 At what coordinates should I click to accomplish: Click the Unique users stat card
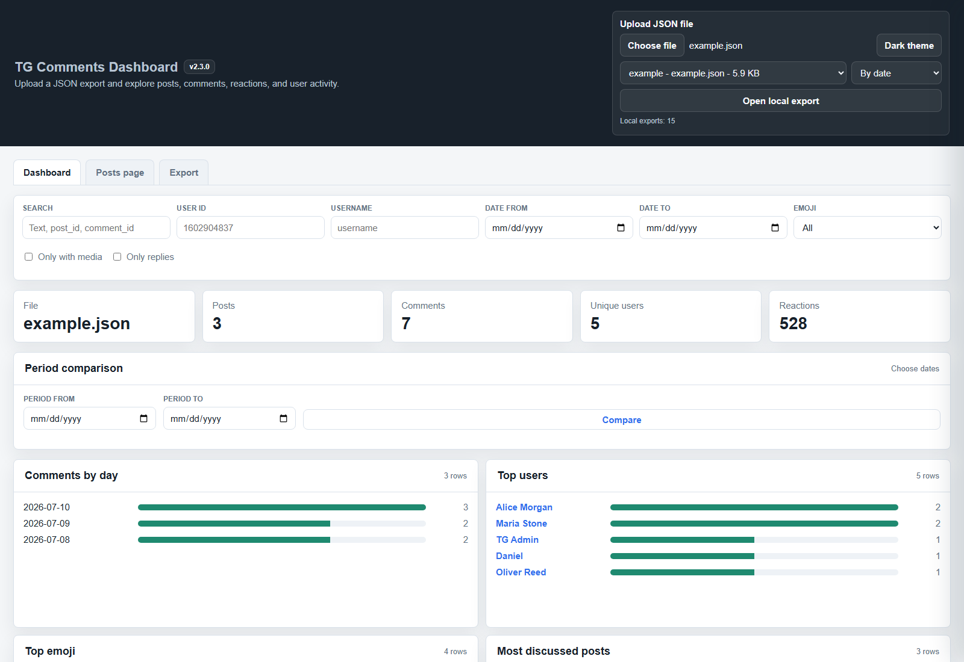click(x=671, y=317)
